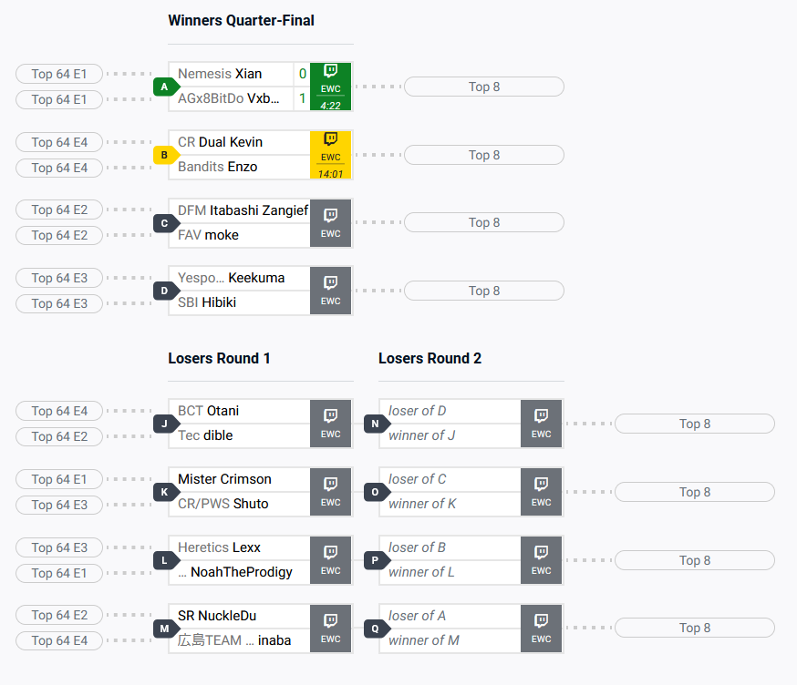
Task: Click the match M letter badge
Action: click(166, 629)
